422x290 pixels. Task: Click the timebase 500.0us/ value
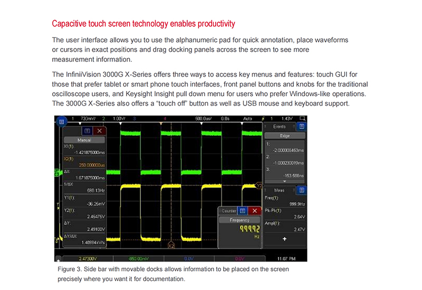tap(204, 118)
